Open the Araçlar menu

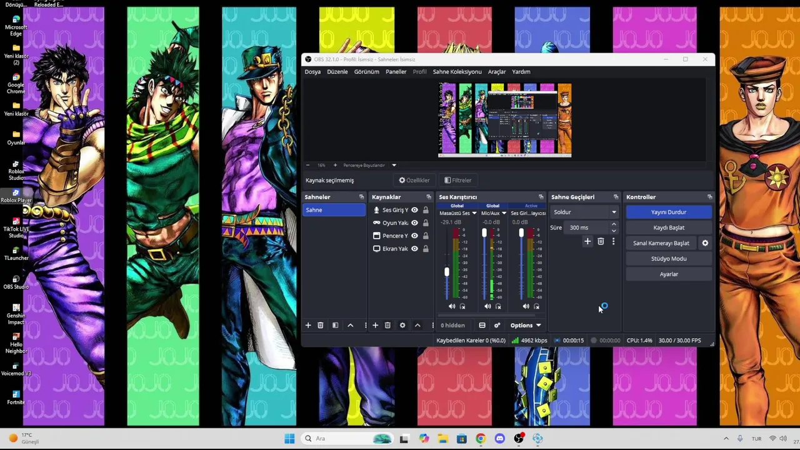point(497,71)
